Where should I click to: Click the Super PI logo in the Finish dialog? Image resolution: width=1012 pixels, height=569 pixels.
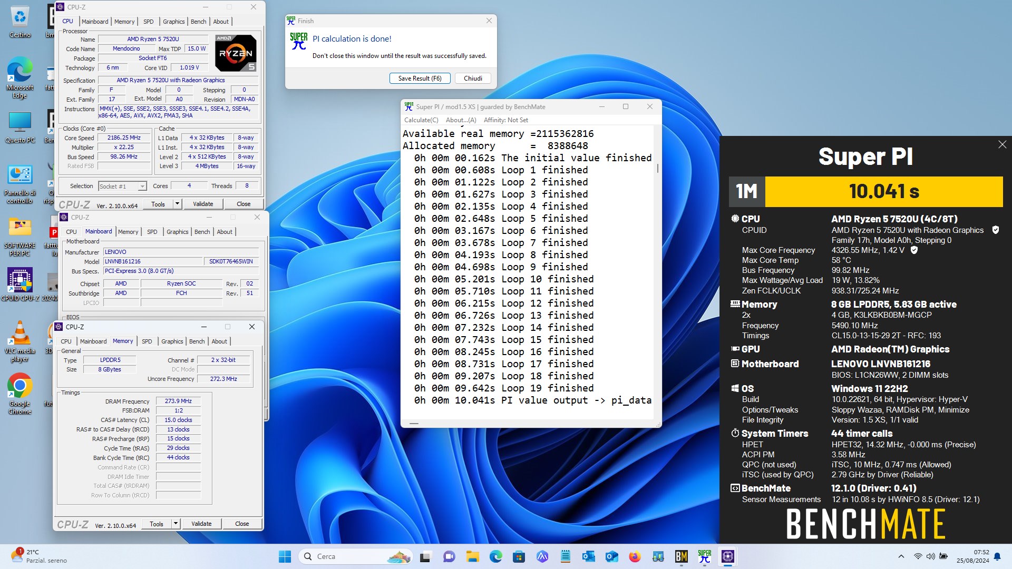[x=298, y=41]
